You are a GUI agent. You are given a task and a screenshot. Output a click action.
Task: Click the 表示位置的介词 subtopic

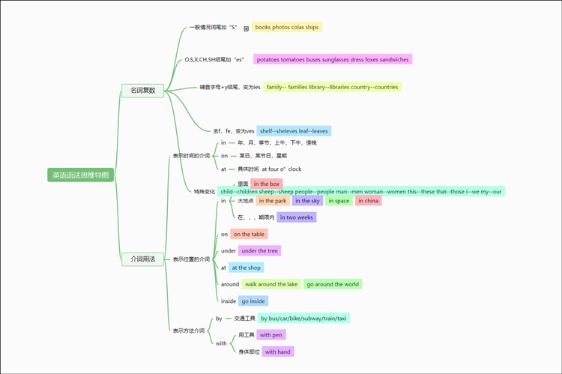click(191, 259)
